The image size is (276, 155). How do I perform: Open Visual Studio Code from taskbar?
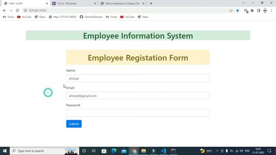pos(163,151)
